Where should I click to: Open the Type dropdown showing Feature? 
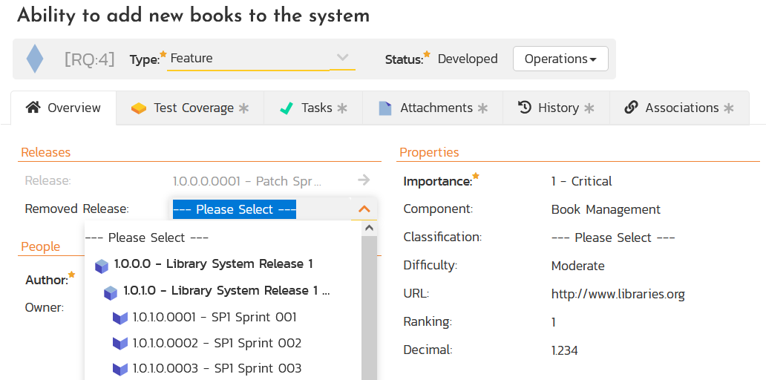coord(260,59)
